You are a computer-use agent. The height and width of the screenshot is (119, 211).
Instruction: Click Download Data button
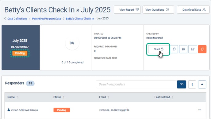click(x=193, y=10)
